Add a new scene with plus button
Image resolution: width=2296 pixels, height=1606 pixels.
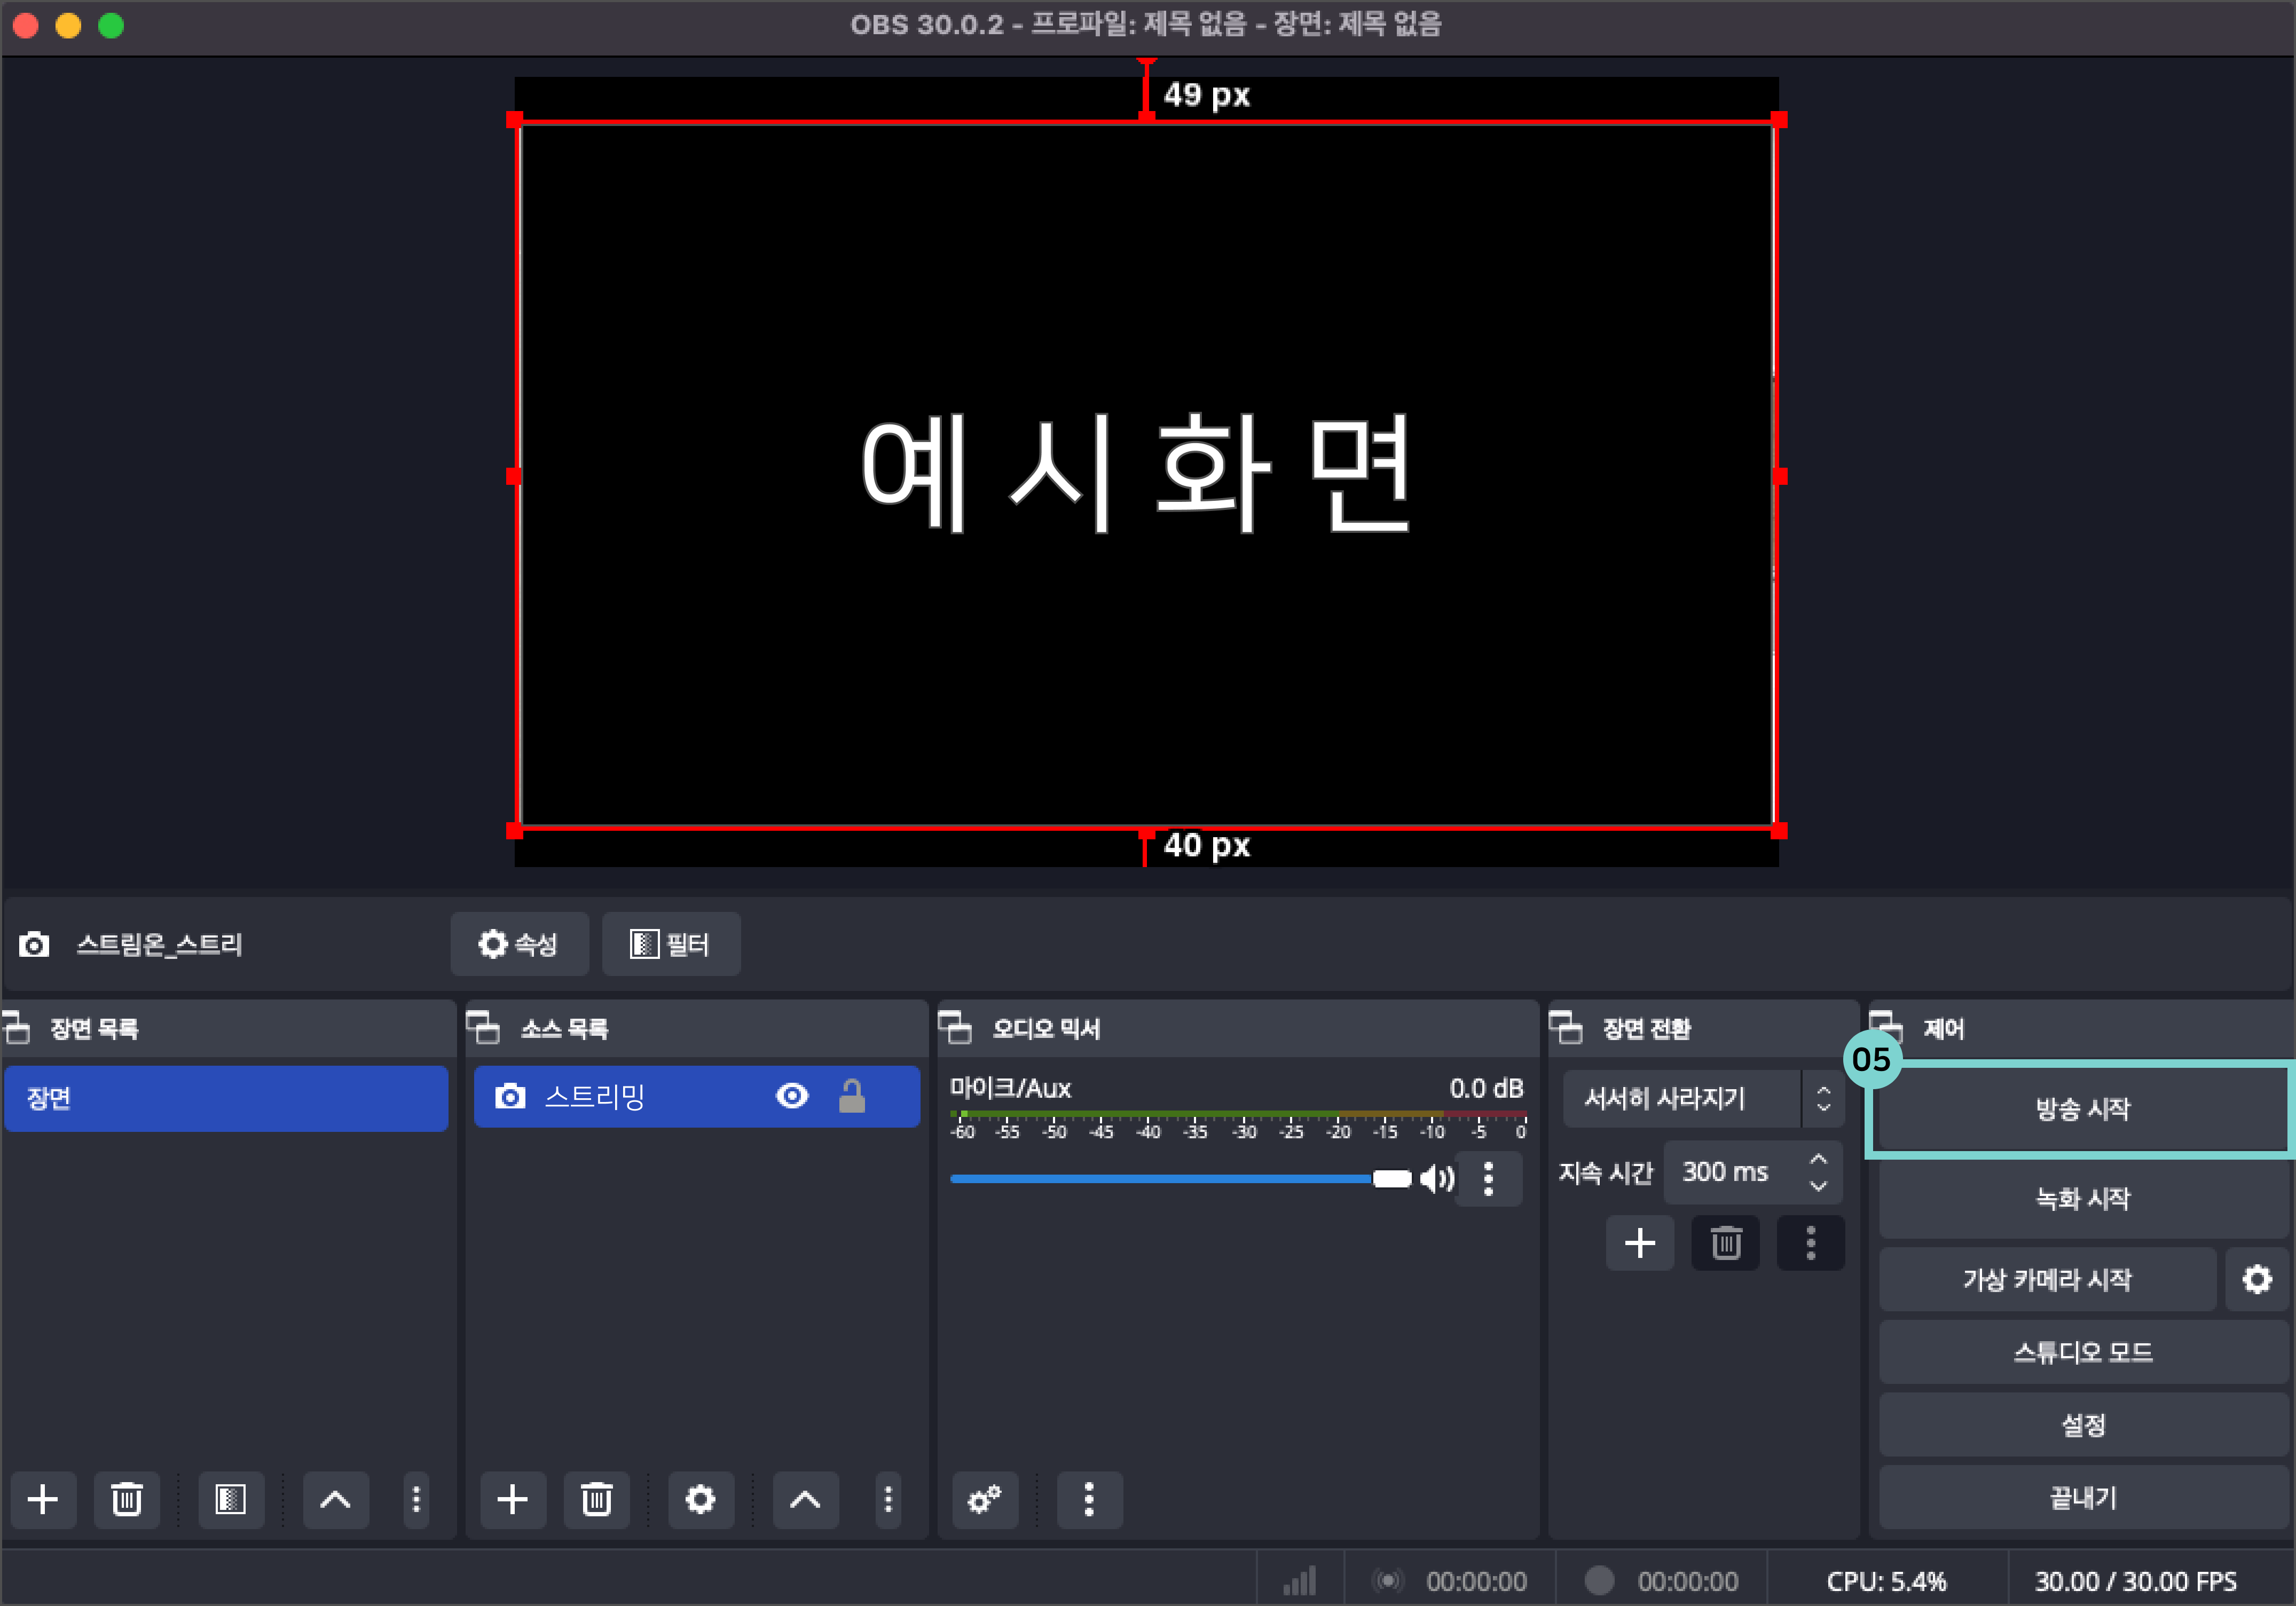[x=43, y=1499]
